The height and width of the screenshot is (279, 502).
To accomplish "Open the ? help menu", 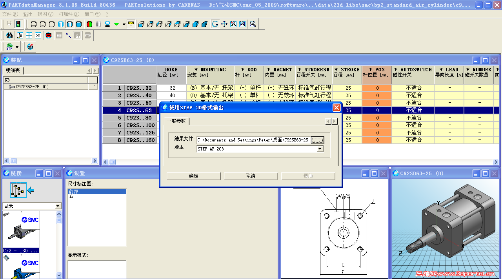I will click(107, 14).
